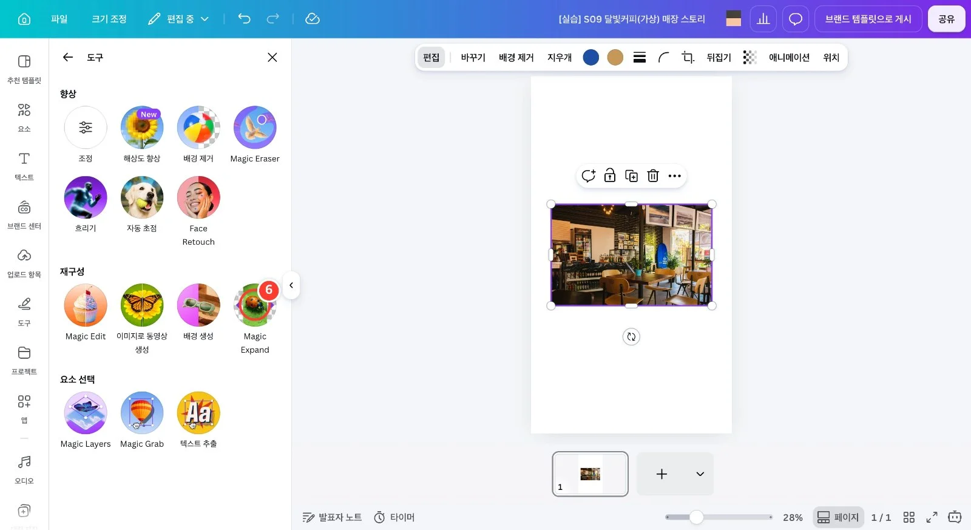Collapse the side panel with the arrow
The height and width of the screenshot is (530, 971).
(291, 285)
